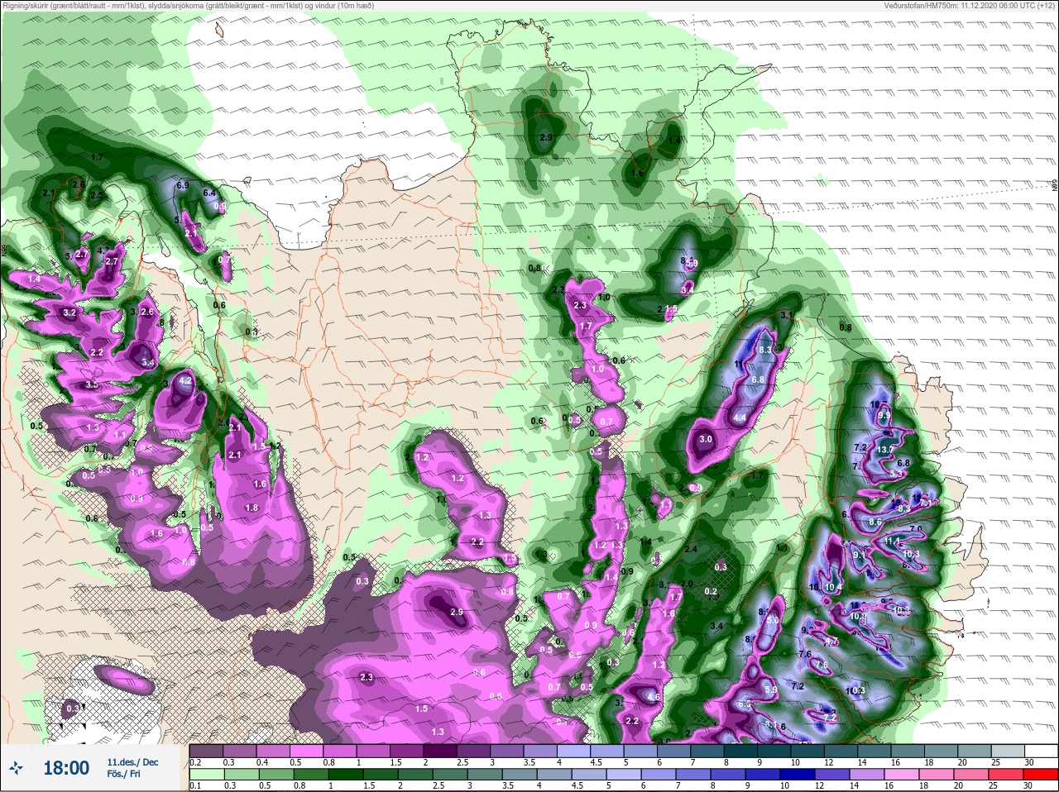This screenshot has width=1059, height=792.
Task: Click the 'Veðurstofan/HM750m' run timestamp text
Action: (970, 5)
